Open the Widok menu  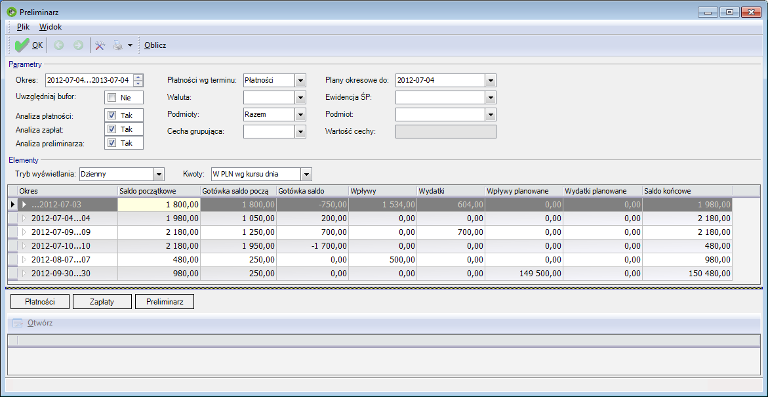coord(51,27)
